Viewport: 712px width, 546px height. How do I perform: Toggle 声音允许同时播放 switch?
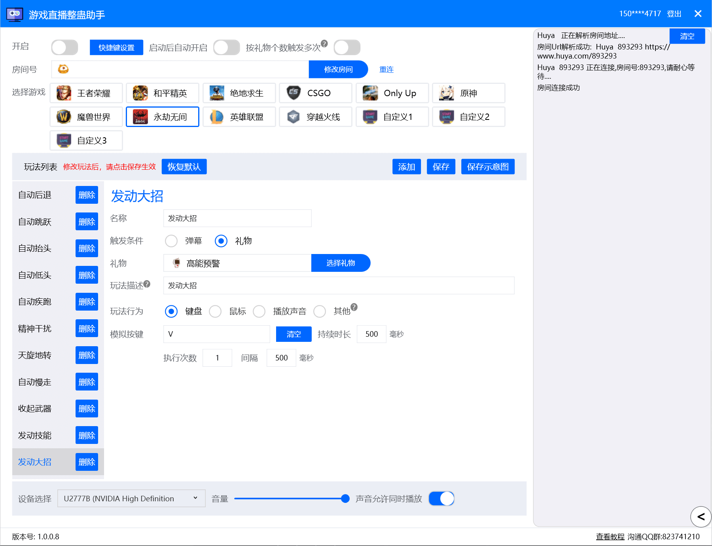(441, 499)
